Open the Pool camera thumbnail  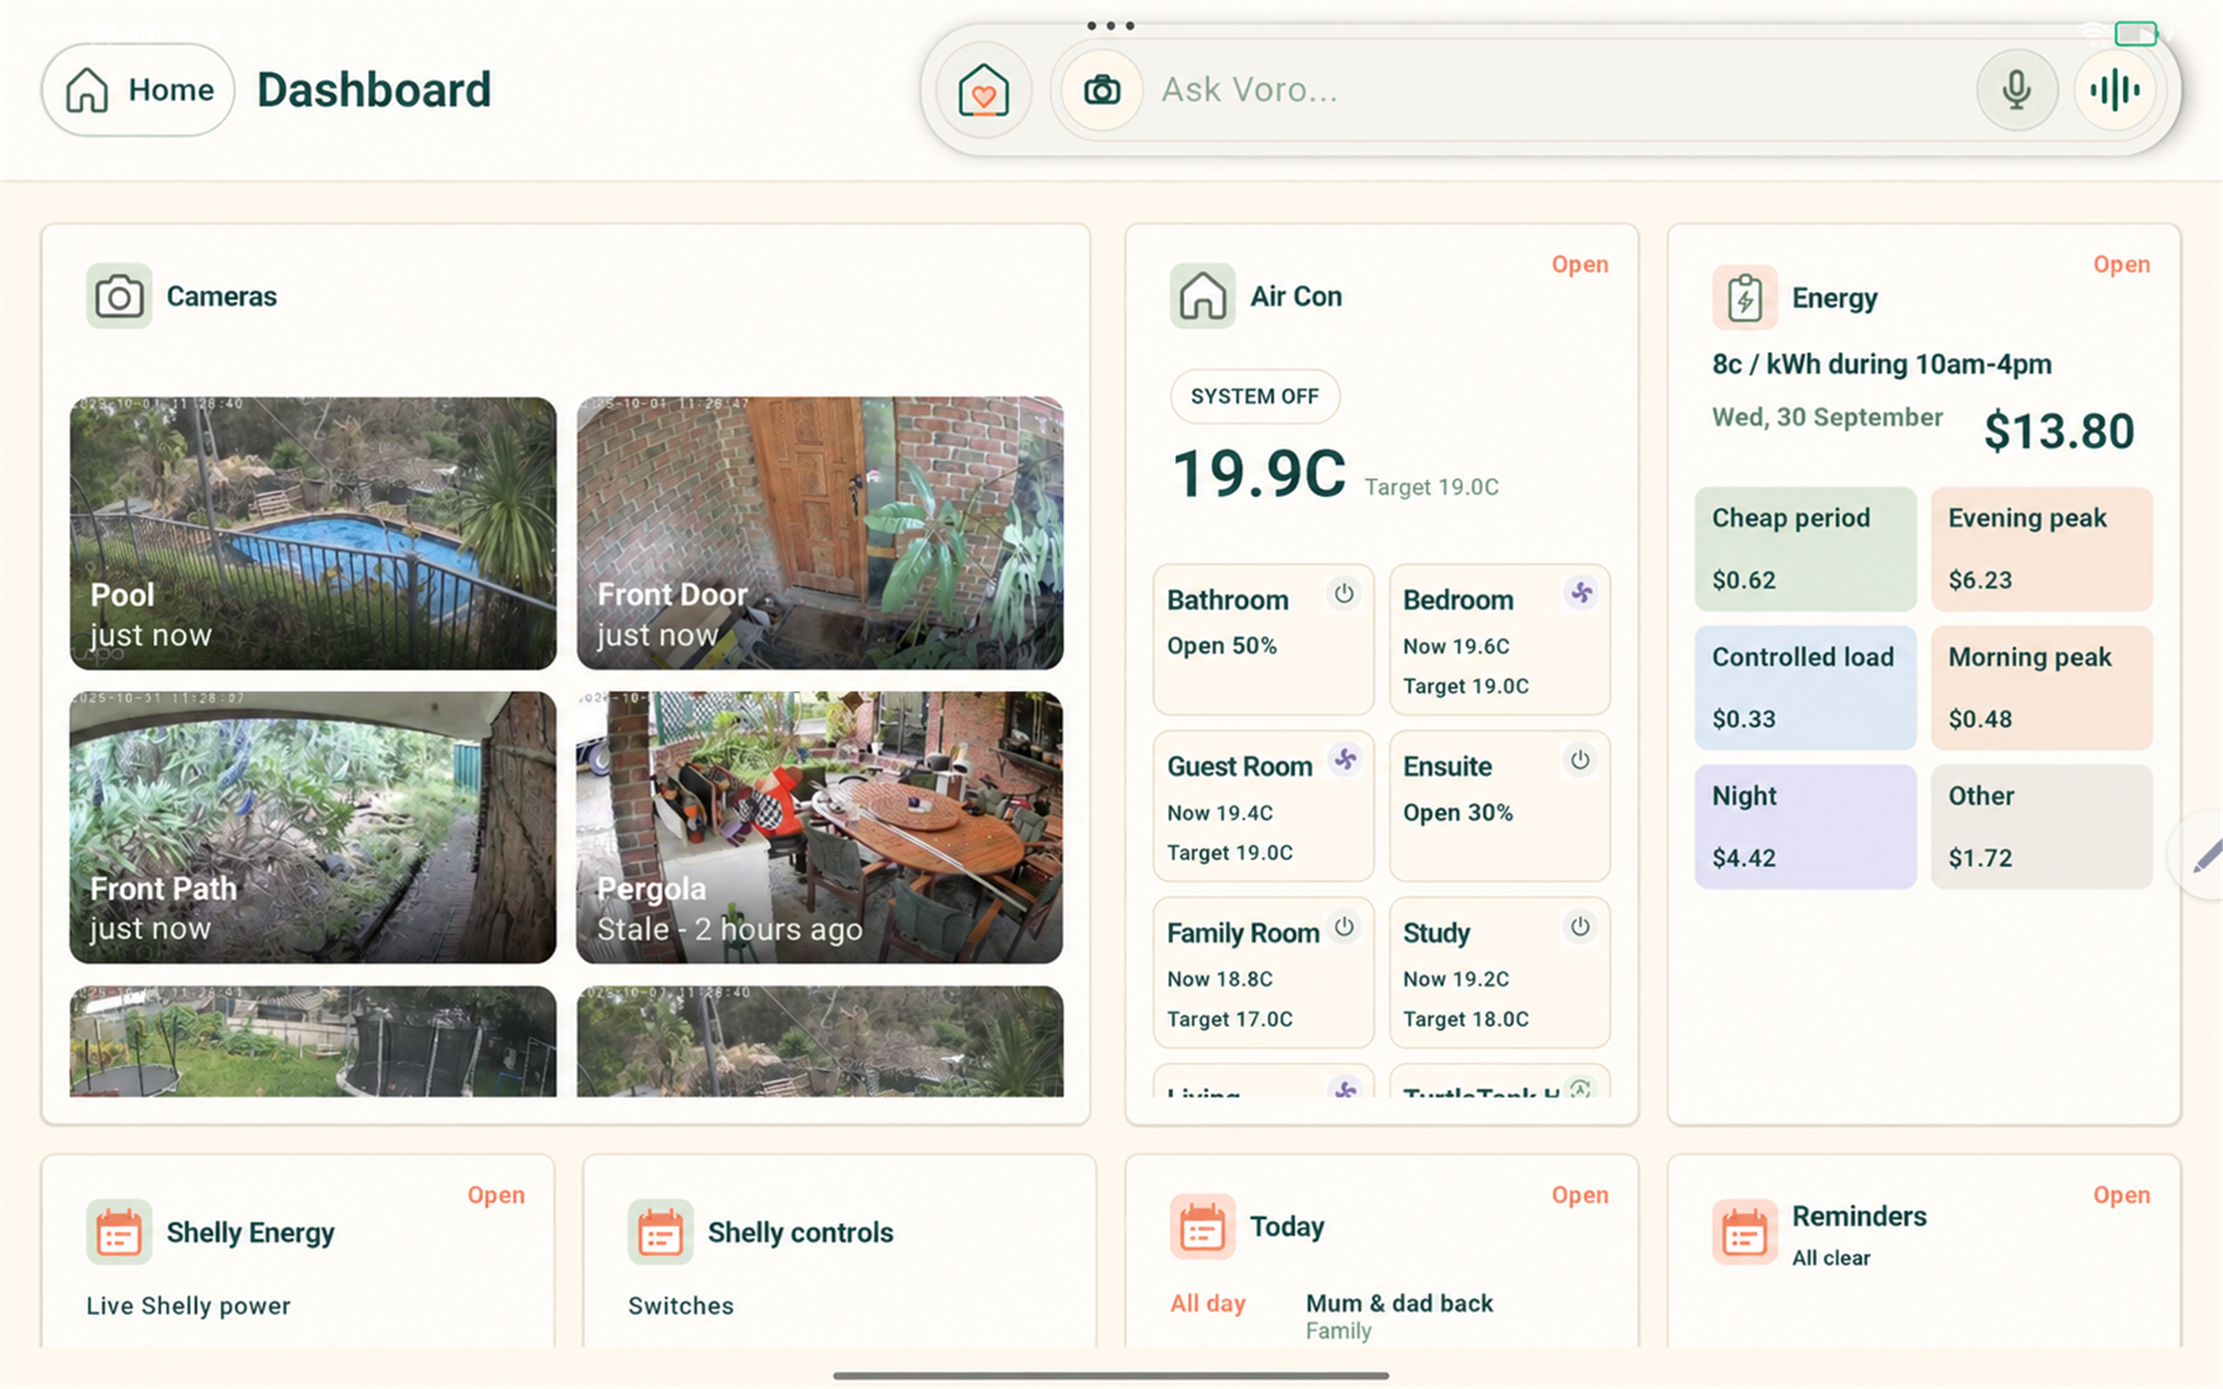click(313, 533)
